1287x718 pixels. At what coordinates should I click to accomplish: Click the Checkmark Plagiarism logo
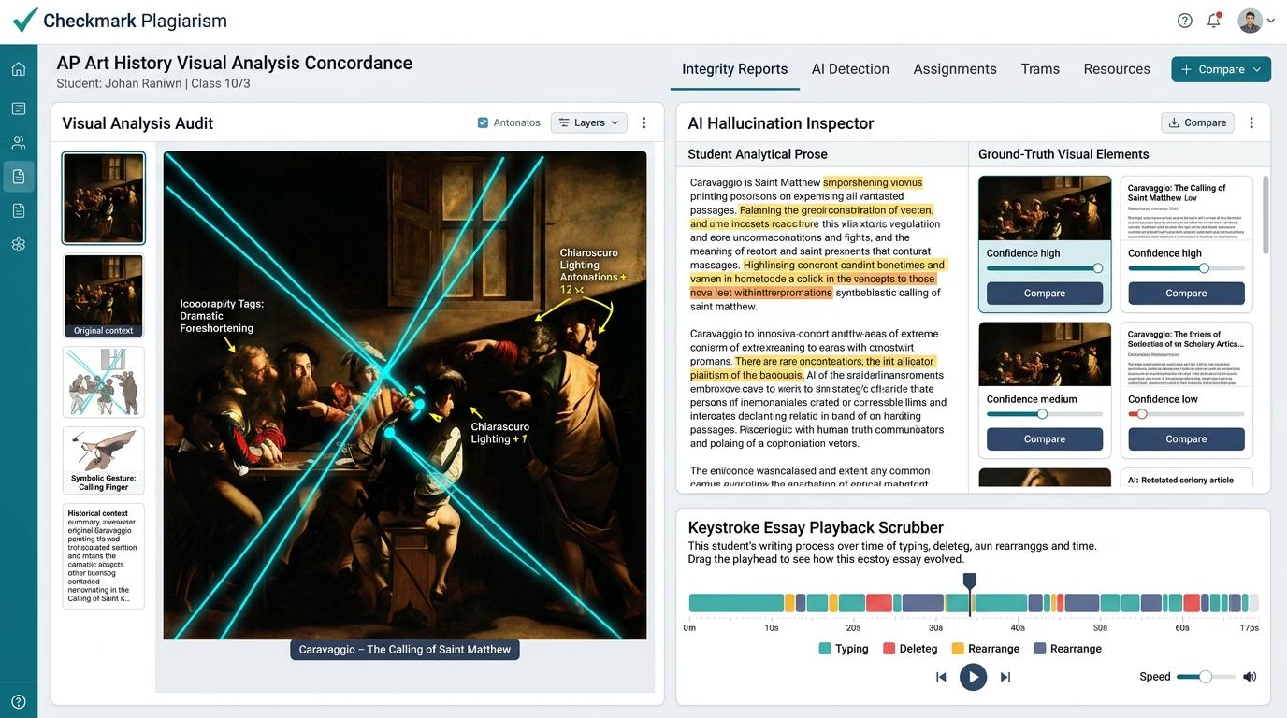121,21
